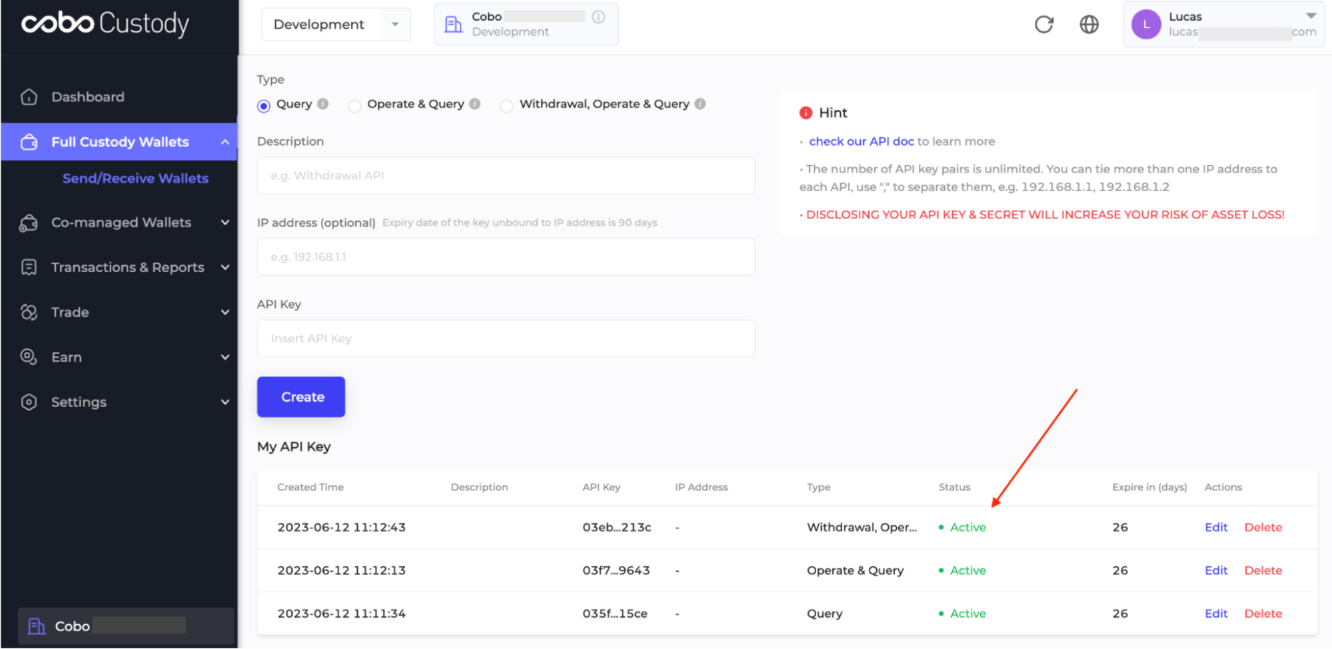Click the '03f7...9643' API key cell

pyautogui.click(x=616, y=570)
